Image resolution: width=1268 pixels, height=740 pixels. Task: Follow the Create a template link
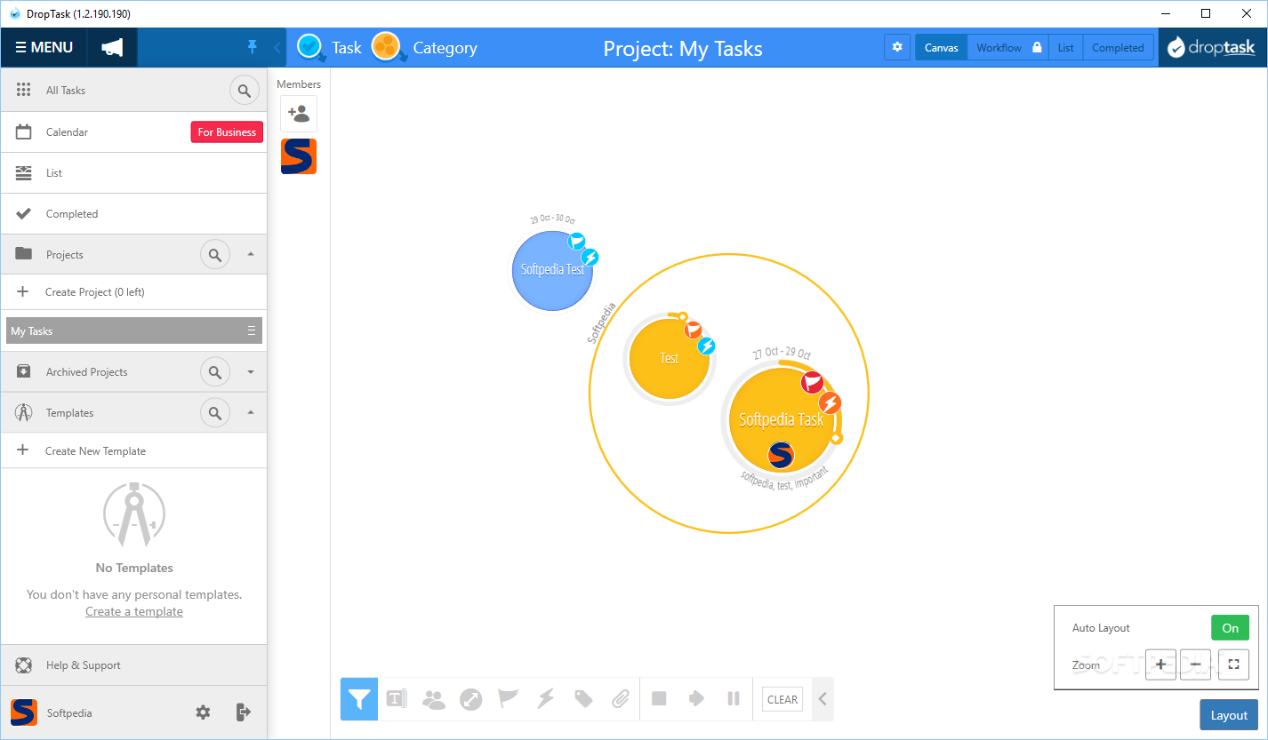[134, 612]
